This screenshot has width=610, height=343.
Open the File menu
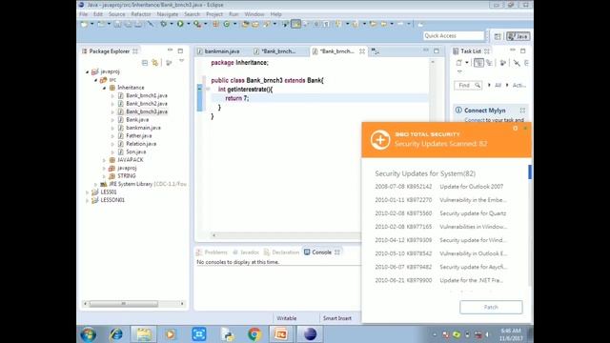[83, 14]
